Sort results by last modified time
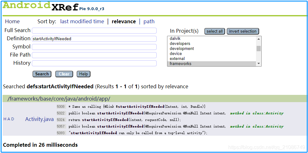This screenshot has height=153, width=308. 82,22
